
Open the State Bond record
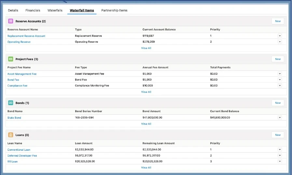click(14, 118)
